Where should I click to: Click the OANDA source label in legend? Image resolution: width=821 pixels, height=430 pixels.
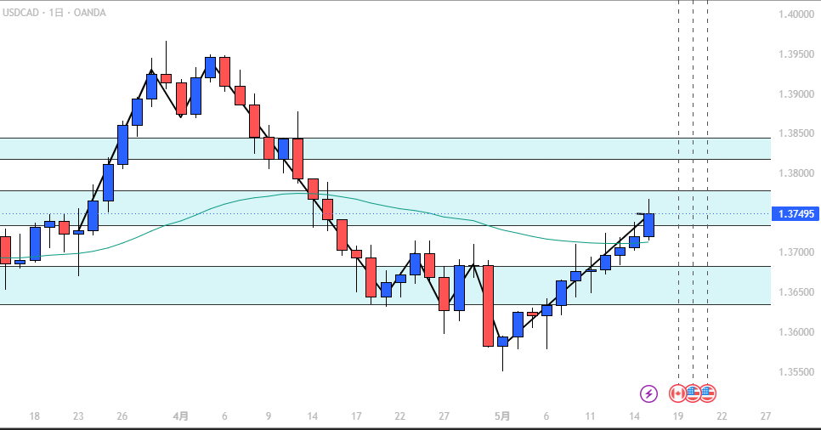[x=89, y=13]
